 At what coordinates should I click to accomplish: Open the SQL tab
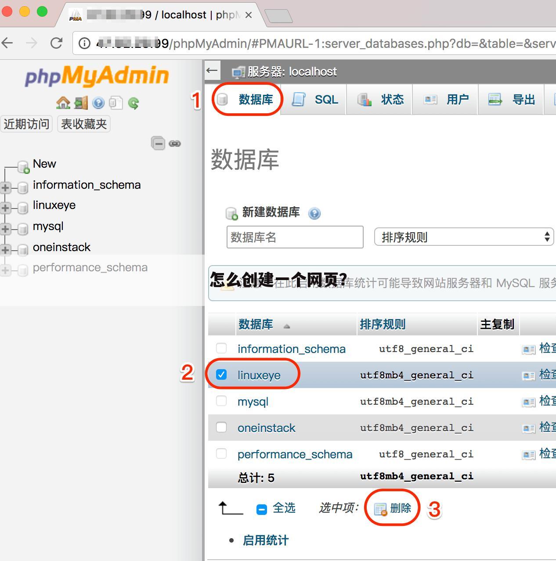click(314, 100)
